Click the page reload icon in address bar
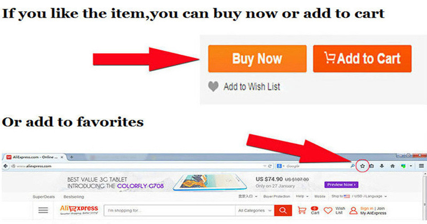Viewport: 427px width, 224px height. tap(270, 166)
